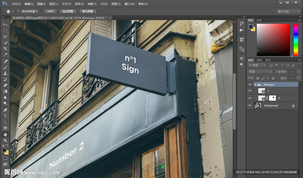
Task: Select the Crop tool
Action: coord(5,49)
